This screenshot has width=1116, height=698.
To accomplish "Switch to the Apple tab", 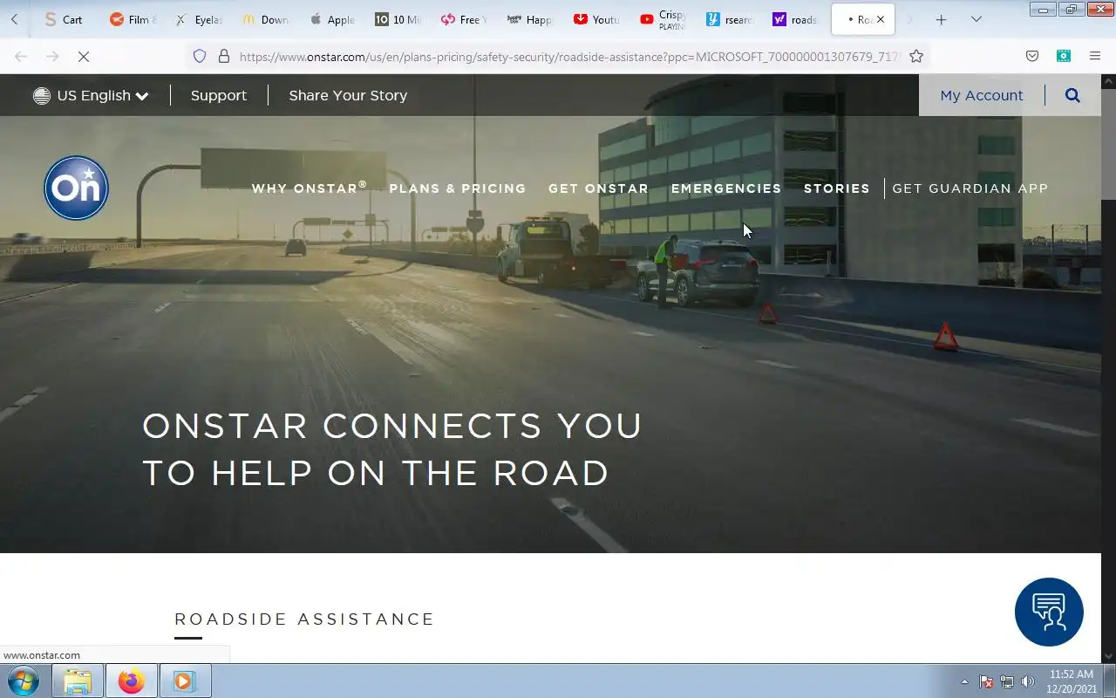I will coord(331,19).
